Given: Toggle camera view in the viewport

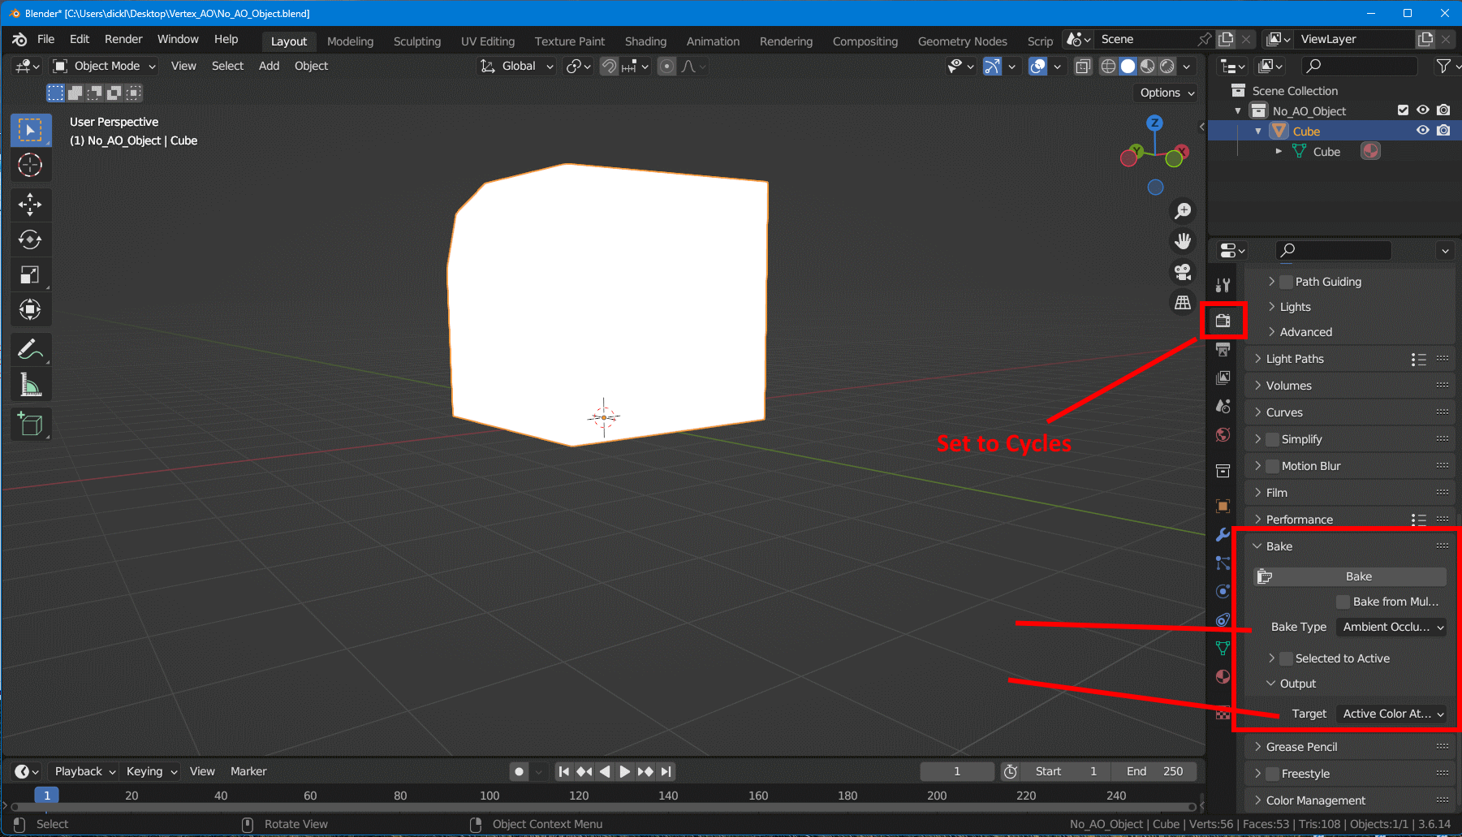Looking at the screenshot, I should click(1184, 272).
